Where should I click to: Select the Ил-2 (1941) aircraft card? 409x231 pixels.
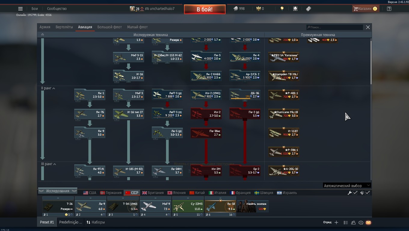click(x=206, y=95)
